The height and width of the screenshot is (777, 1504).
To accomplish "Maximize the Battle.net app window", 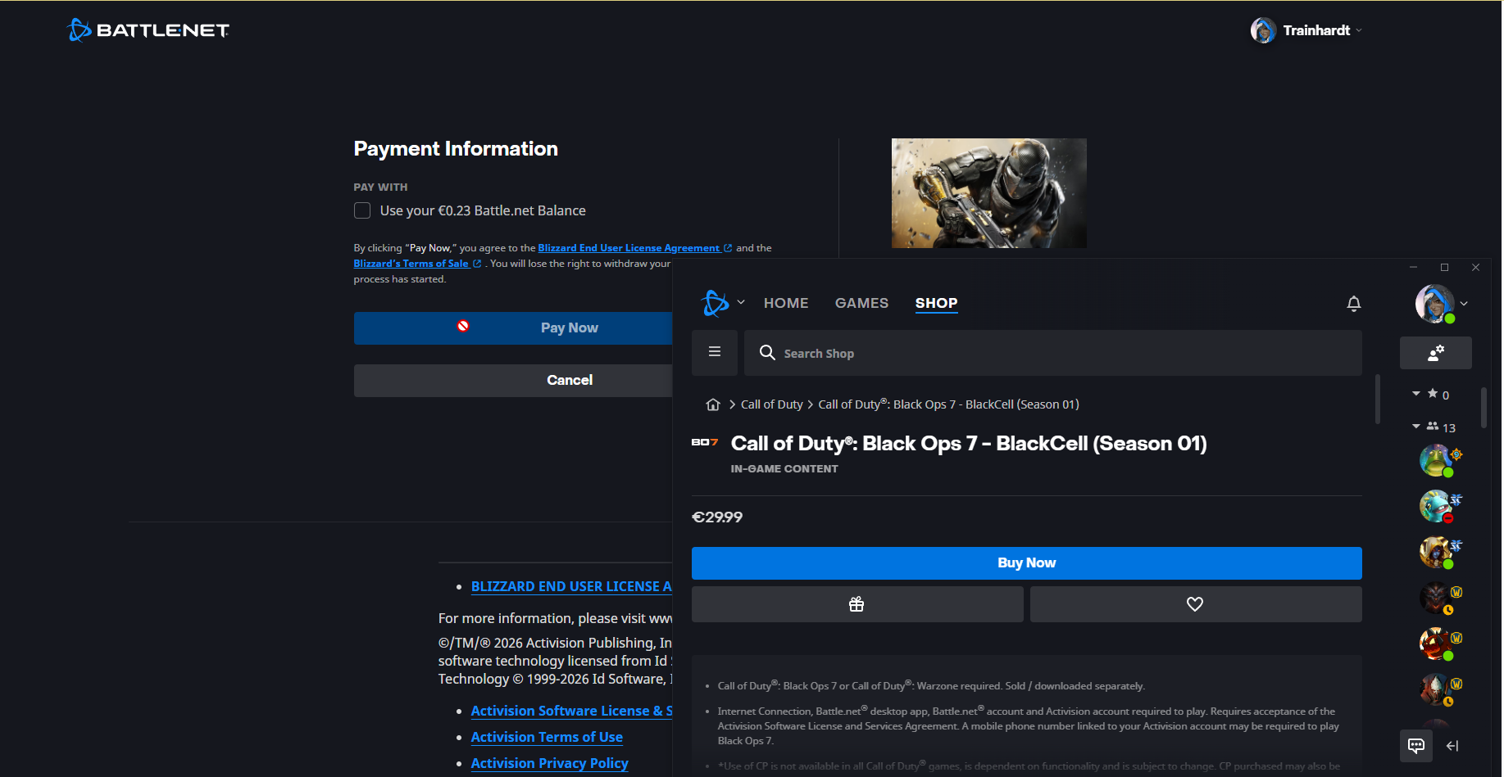I will pos(1444,268).
